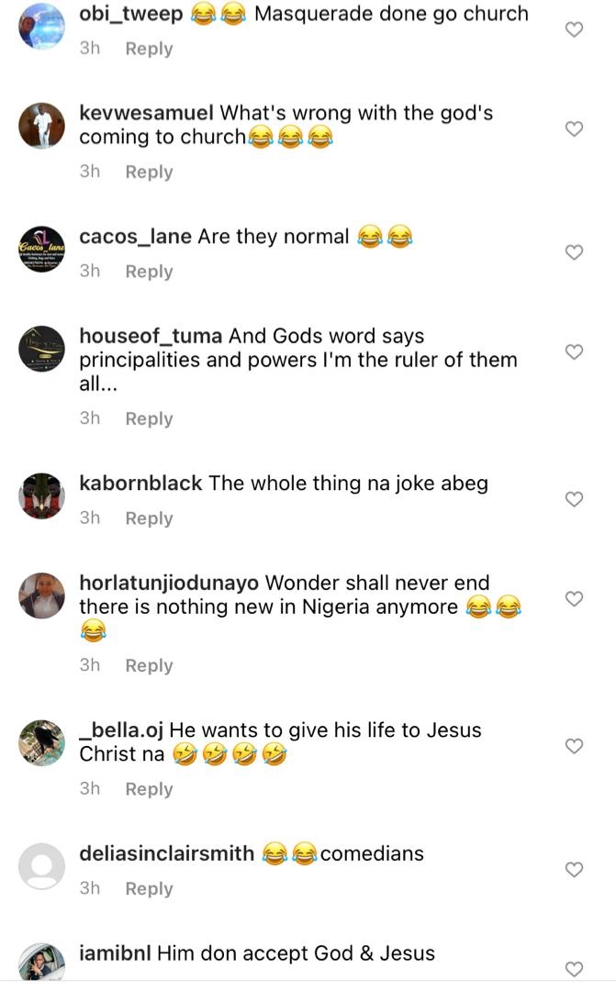Image resolution: width=616 pixels, height=991 pixels.
Task: Open houseof_tuma's avatar
Action: pyautogui.click(x=42, y=349)
